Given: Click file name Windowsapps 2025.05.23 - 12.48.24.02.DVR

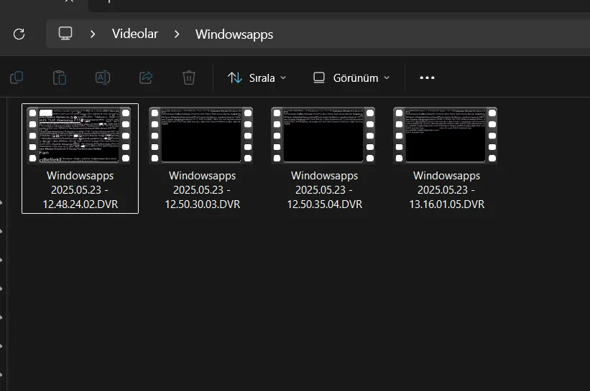Looking at the screenshot, I should point(80,190).
